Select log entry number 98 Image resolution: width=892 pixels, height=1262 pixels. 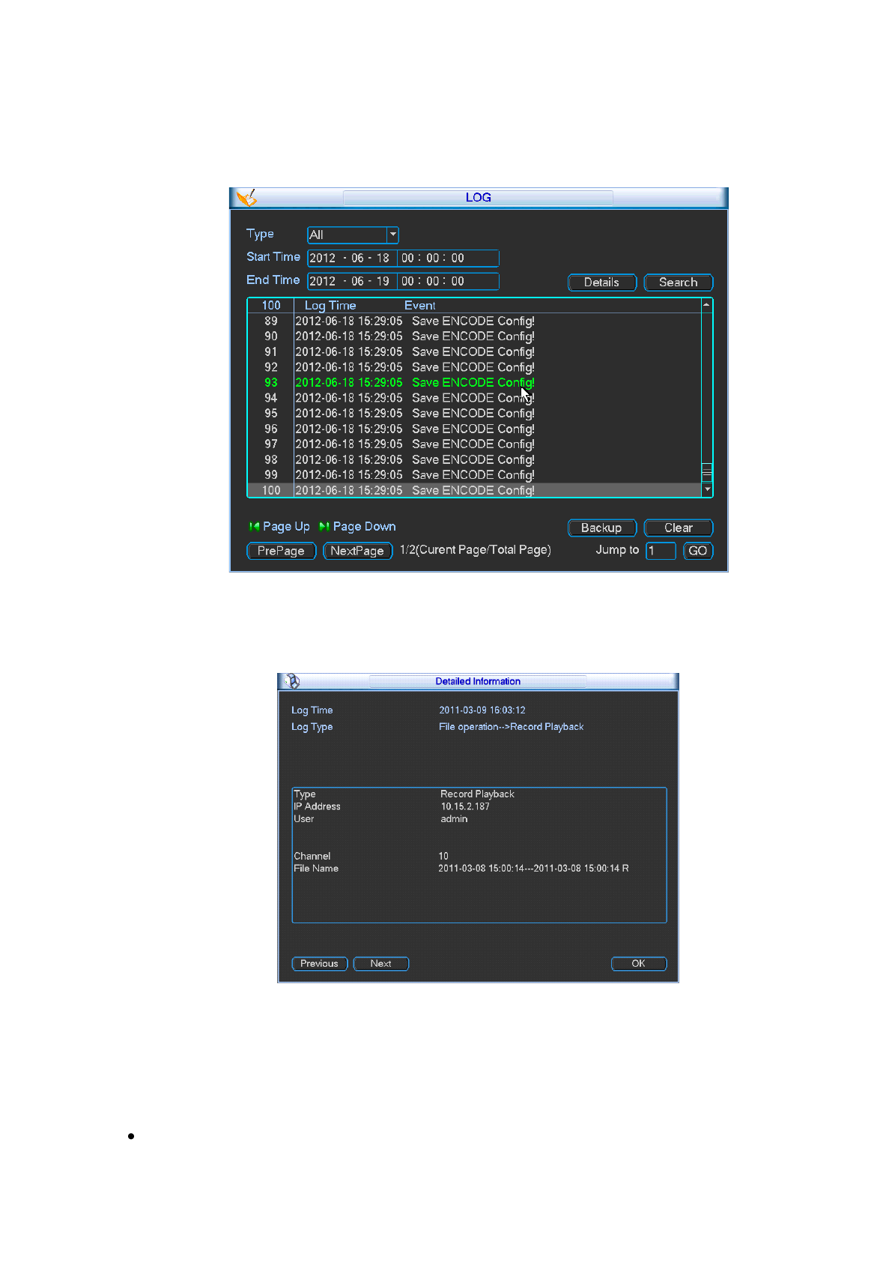(x=474, y=459)
